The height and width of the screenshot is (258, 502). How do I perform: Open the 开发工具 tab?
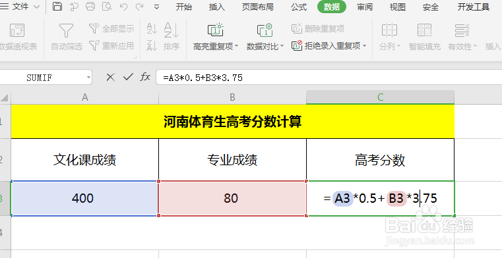(474, 7)
